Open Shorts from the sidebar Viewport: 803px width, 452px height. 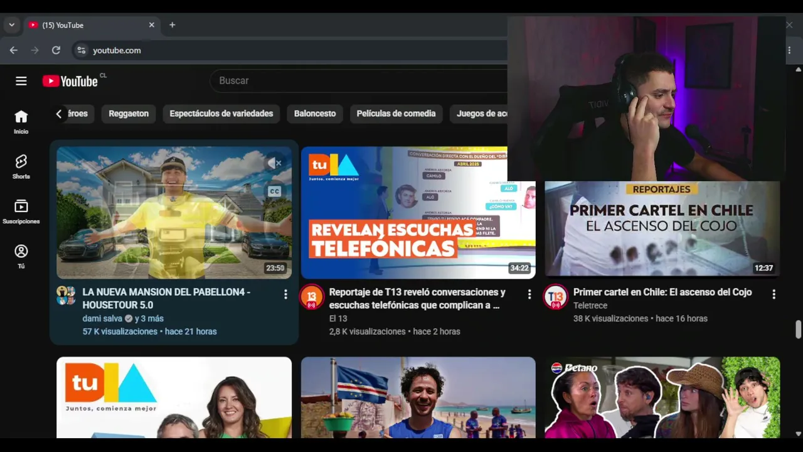tap(21, 167)
